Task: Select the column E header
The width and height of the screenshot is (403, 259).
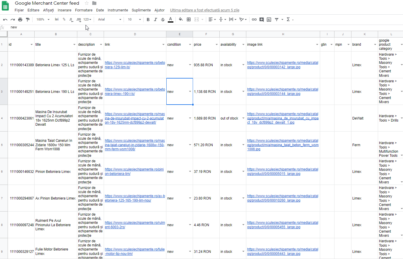Action: coord(180,34)
